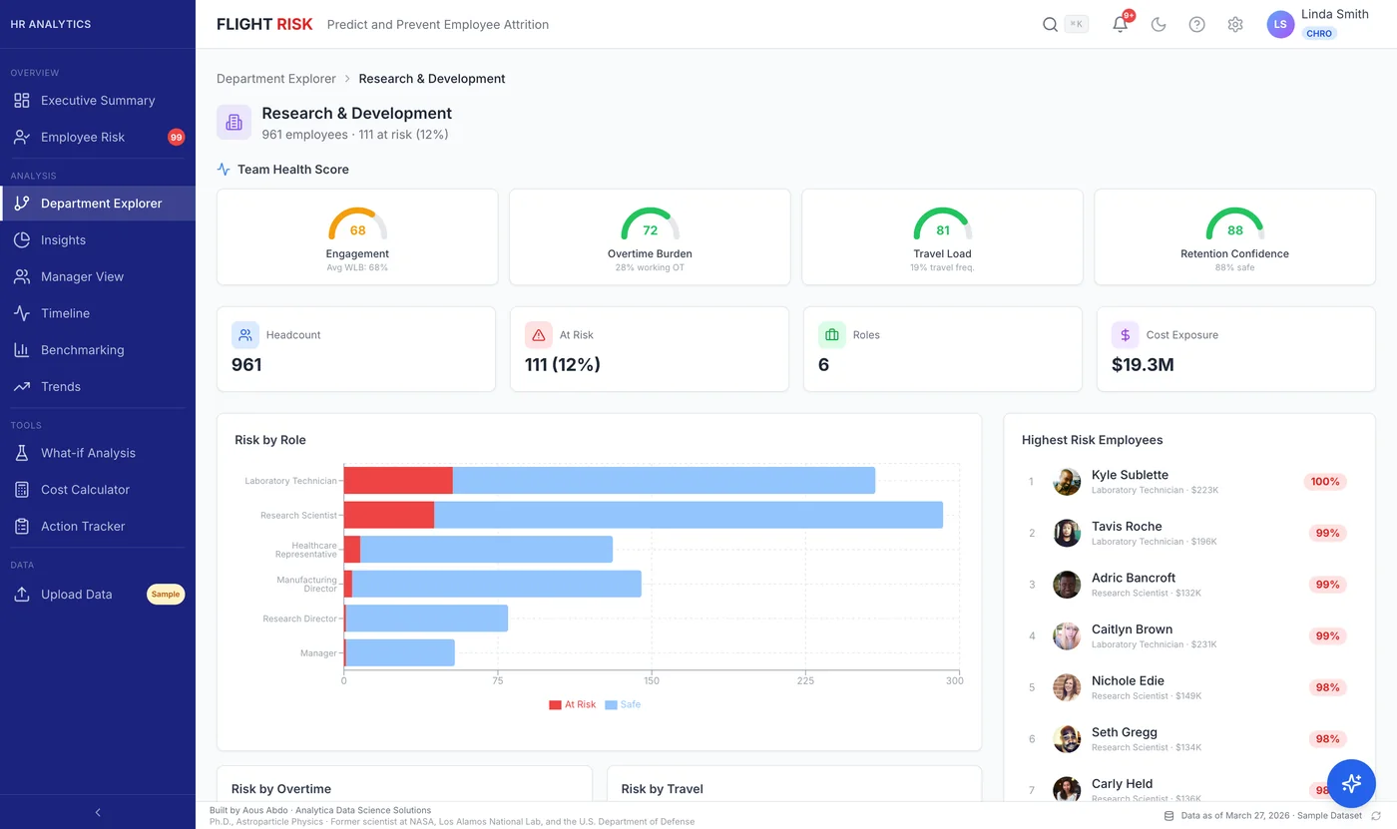The height and width of the screenshot is (829, 1397).
Task: Toggle At Risk legend entry
Action: coord(572,705)
